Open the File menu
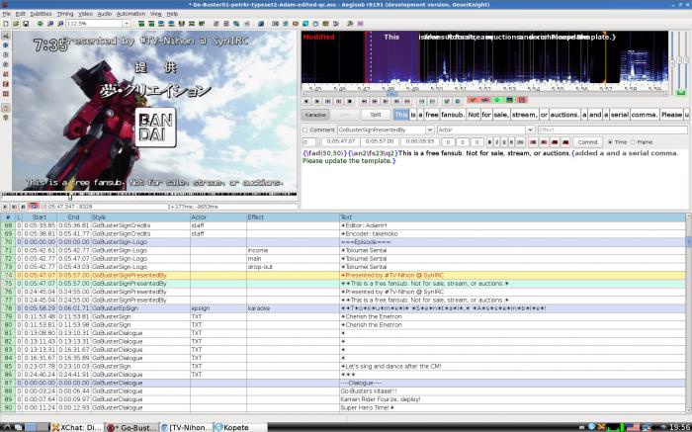 7,14
